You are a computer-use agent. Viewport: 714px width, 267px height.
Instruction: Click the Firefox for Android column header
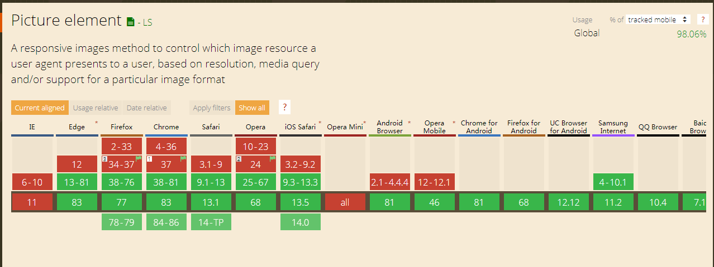523,127
